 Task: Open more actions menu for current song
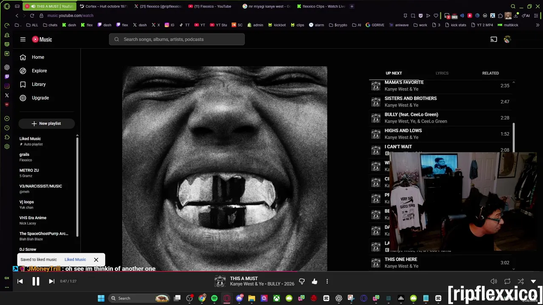(327, 281)
